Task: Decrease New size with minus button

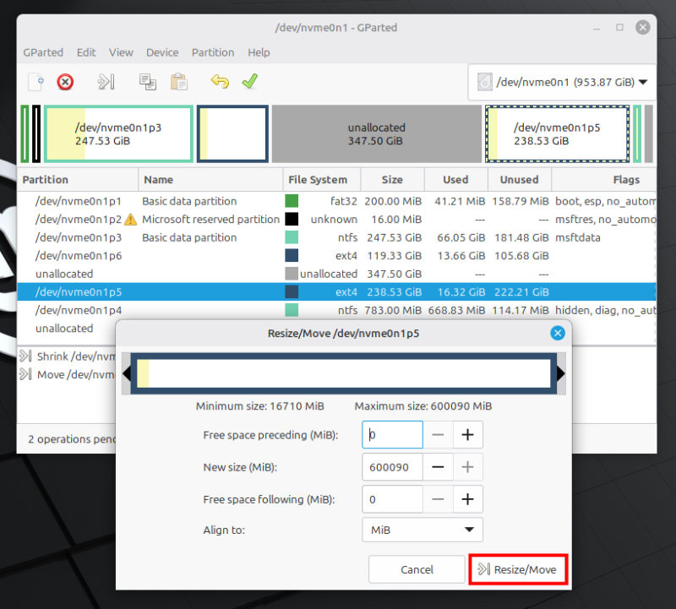Action: click(438, 467)
